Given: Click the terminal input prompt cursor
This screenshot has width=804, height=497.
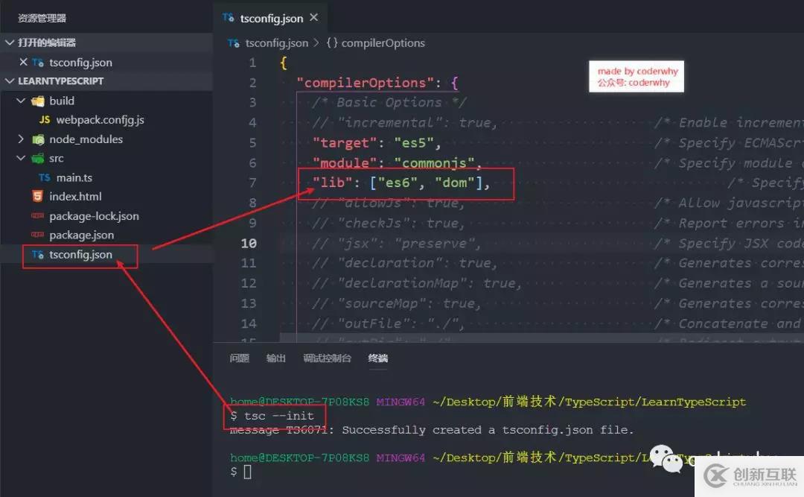Looking at the screenshot, I should point(248,472).
